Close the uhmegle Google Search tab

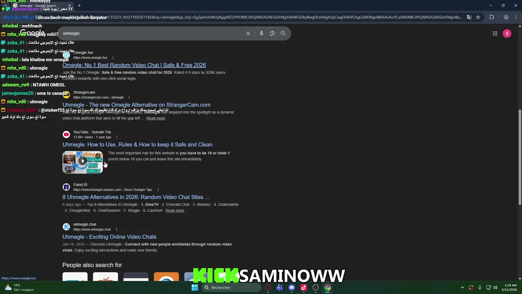pos(69,5)
